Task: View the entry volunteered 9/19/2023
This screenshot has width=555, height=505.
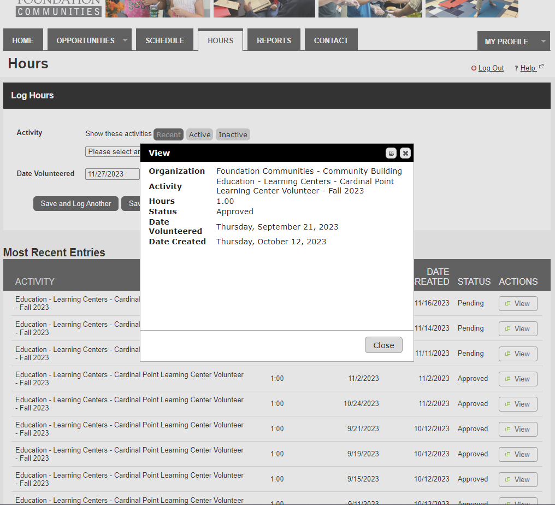Action: click(518, 454)
